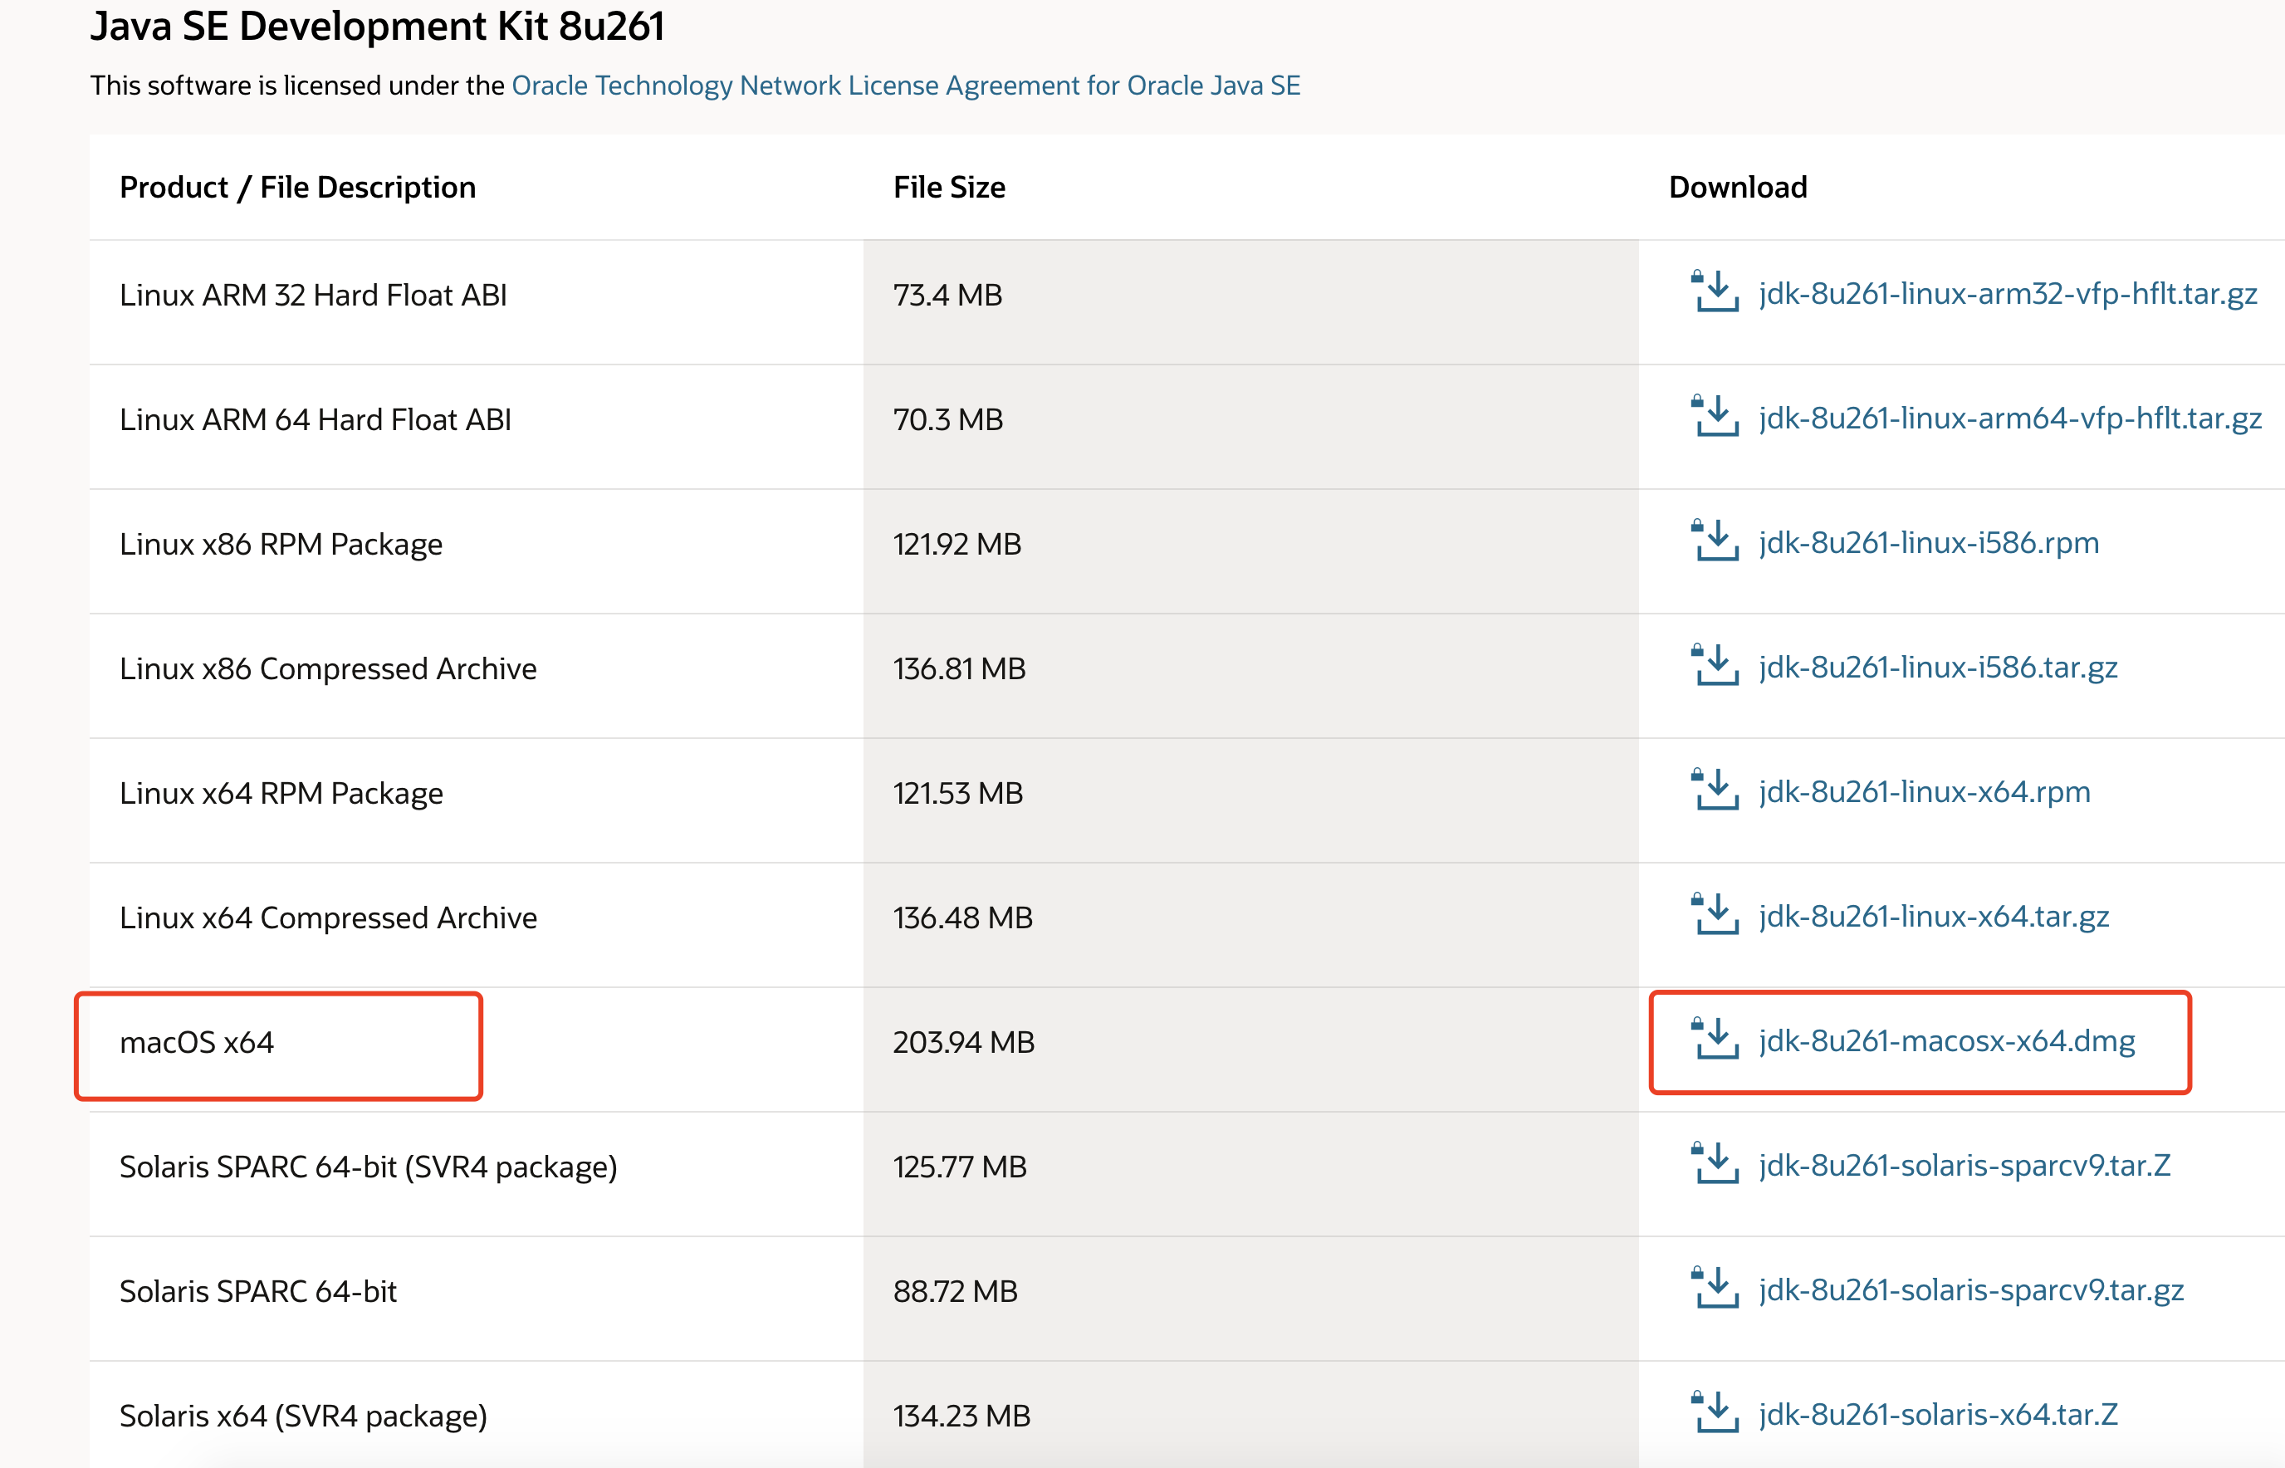
Task: Select the Product / File Description column header
Action: 297,188
